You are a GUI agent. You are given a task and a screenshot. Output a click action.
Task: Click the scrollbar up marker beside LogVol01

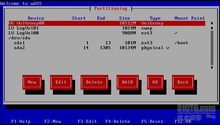(212, 28)
